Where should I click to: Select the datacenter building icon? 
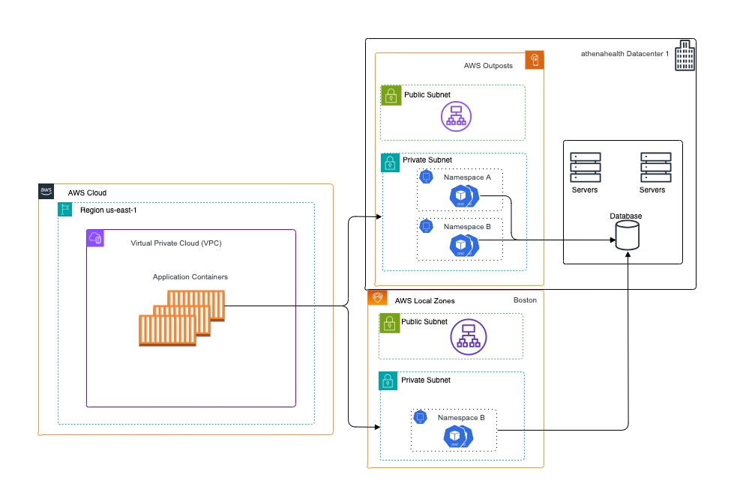(x=685, y=54)
